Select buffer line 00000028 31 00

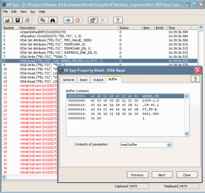click(x=125, y=118)
